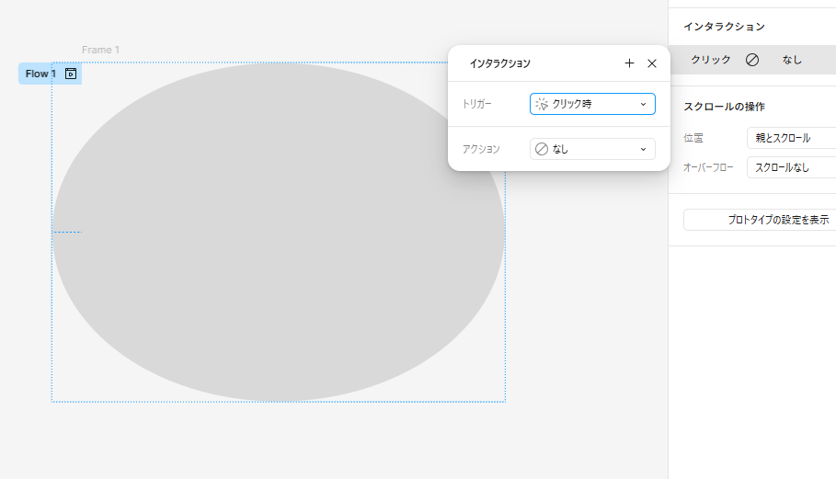Select the gray ellipse shape on canvas

279,232
